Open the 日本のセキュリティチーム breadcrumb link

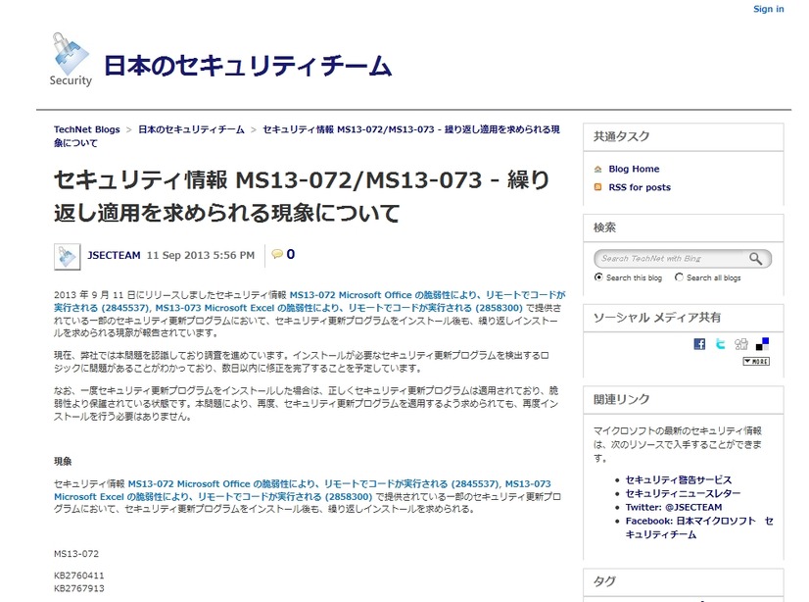pos(191,129)
